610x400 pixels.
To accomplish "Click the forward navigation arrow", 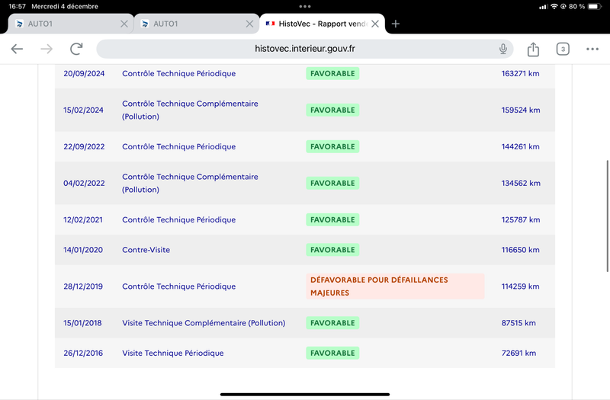I will 47,49.
